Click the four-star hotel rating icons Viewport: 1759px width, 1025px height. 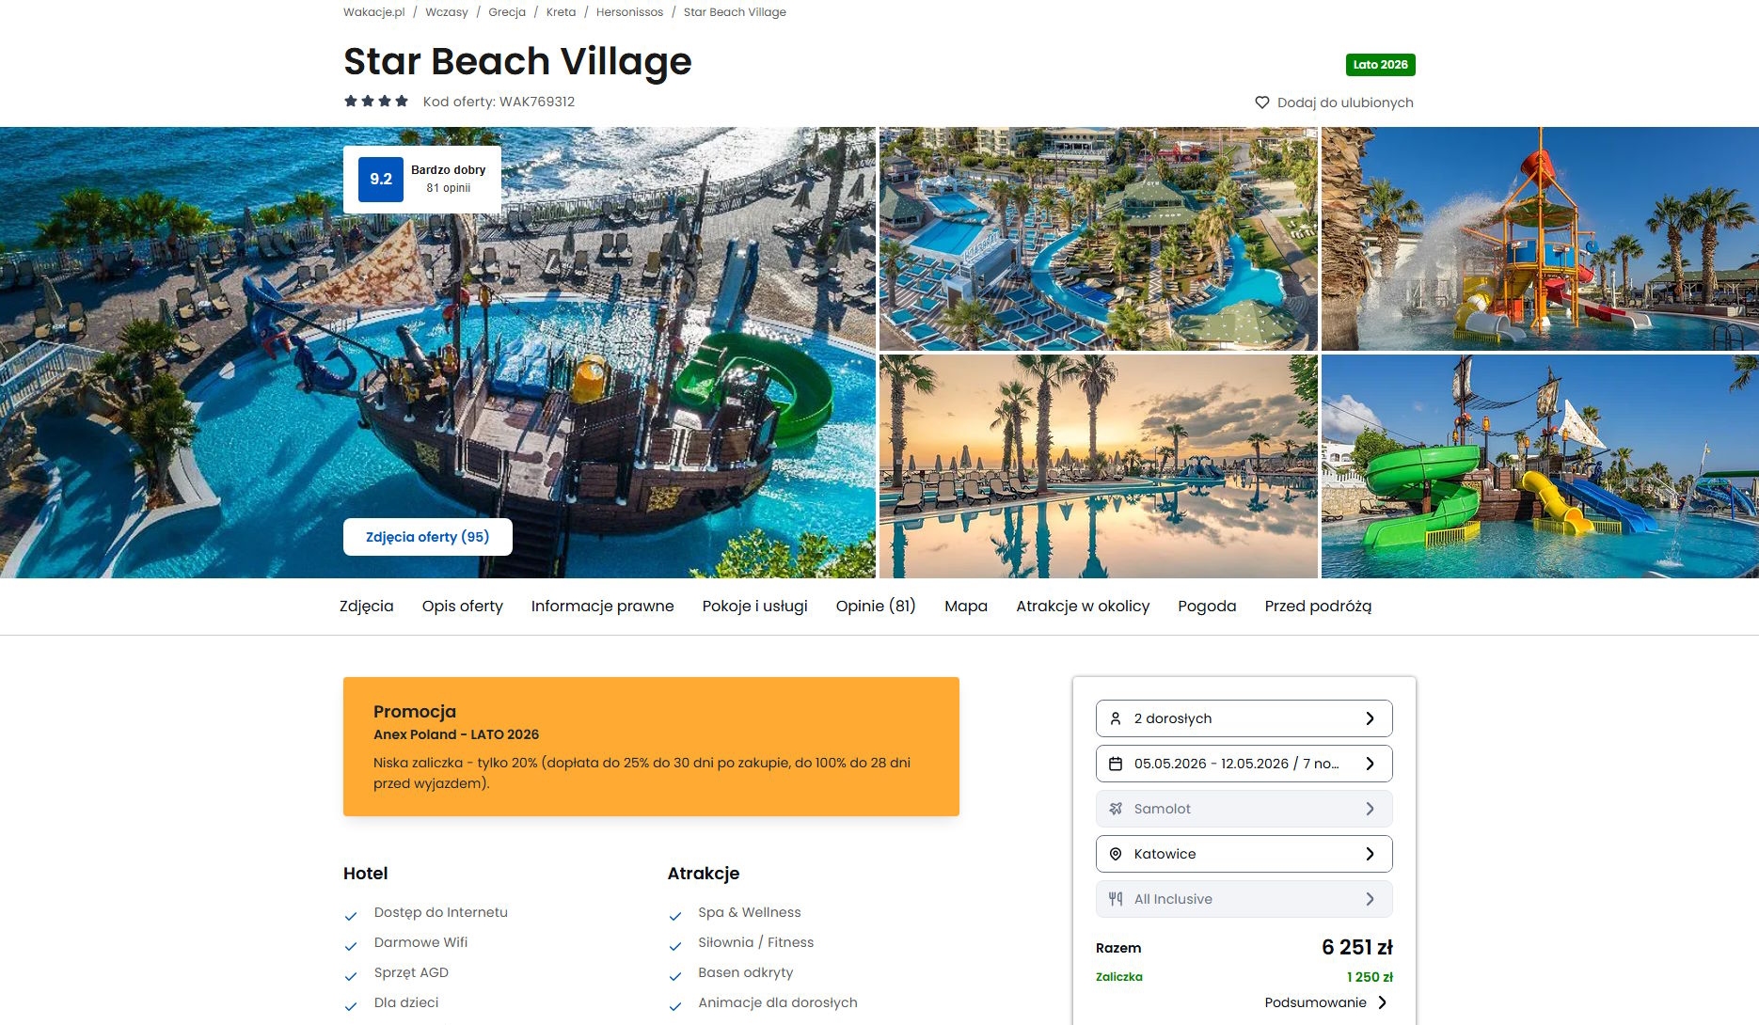(x=376, y=102)
